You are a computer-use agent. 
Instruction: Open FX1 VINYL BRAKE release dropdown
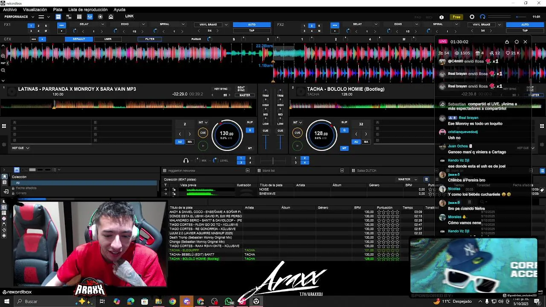pyautogui.click(x=226, y=25)
